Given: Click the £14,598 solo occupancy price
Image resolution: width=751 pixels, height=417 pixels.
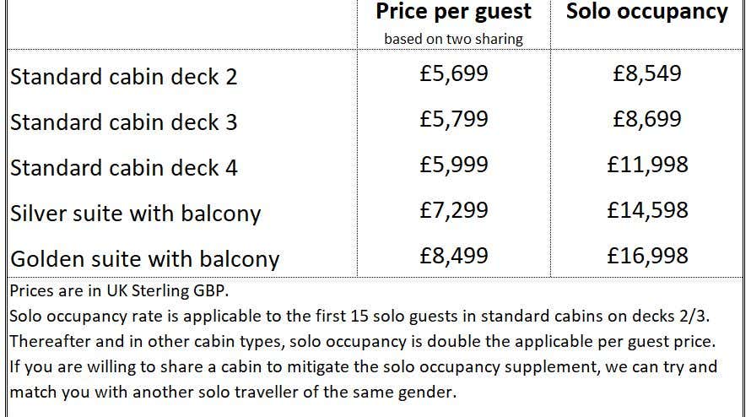Looking at the screenshot, I should [647, 210].
